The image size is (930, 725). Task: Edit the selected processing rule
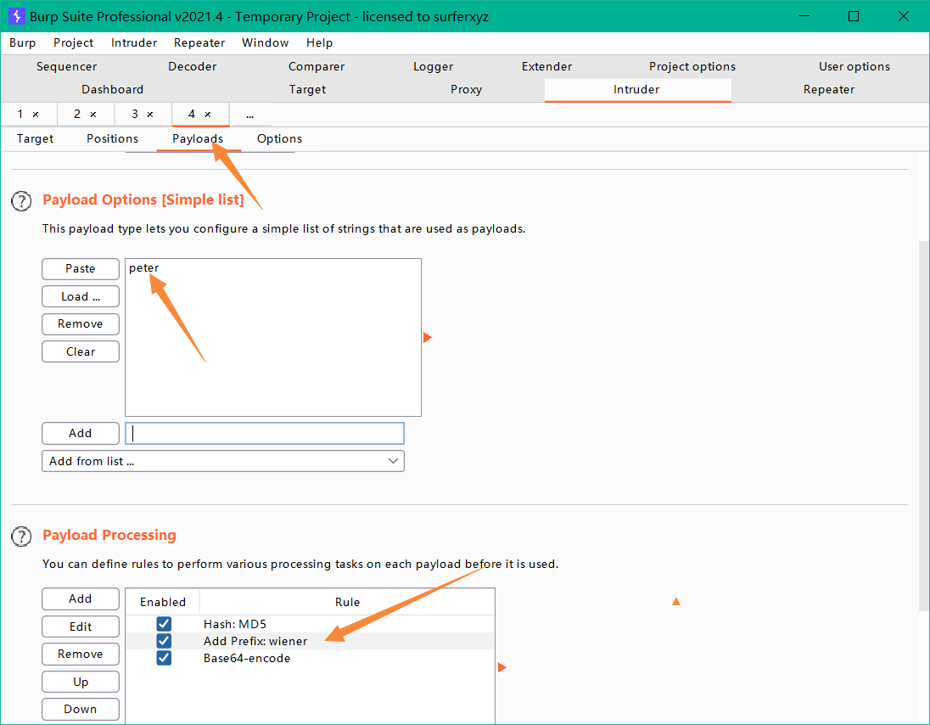coord(81,627)
